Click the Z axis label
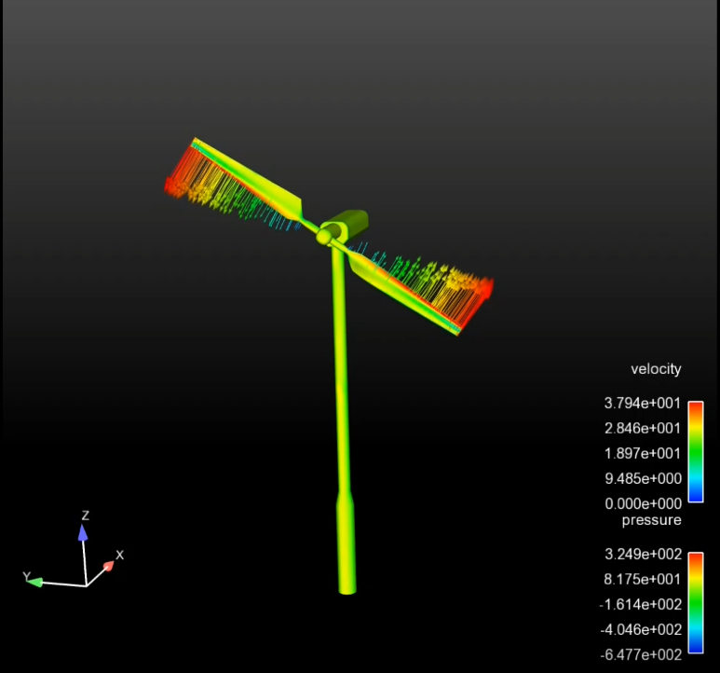720x673 pixels. 85,515
